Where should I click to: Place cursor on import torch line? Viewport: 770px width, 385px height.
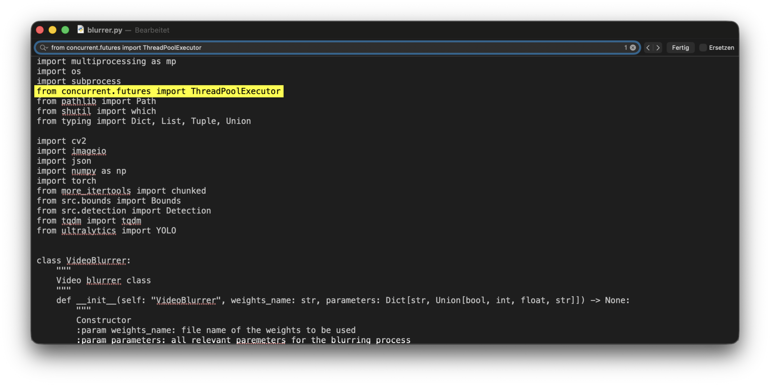click(66, 181)
